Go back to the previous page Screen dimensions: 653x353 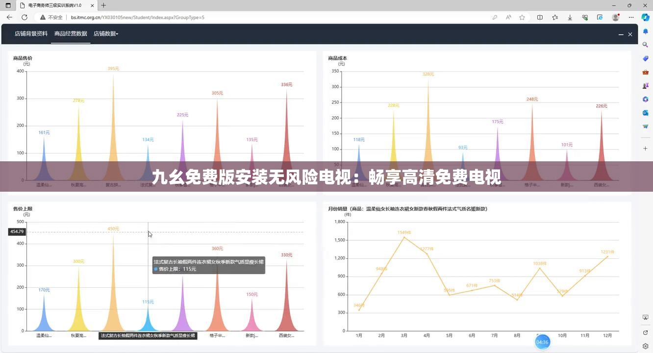pos(9,17)
